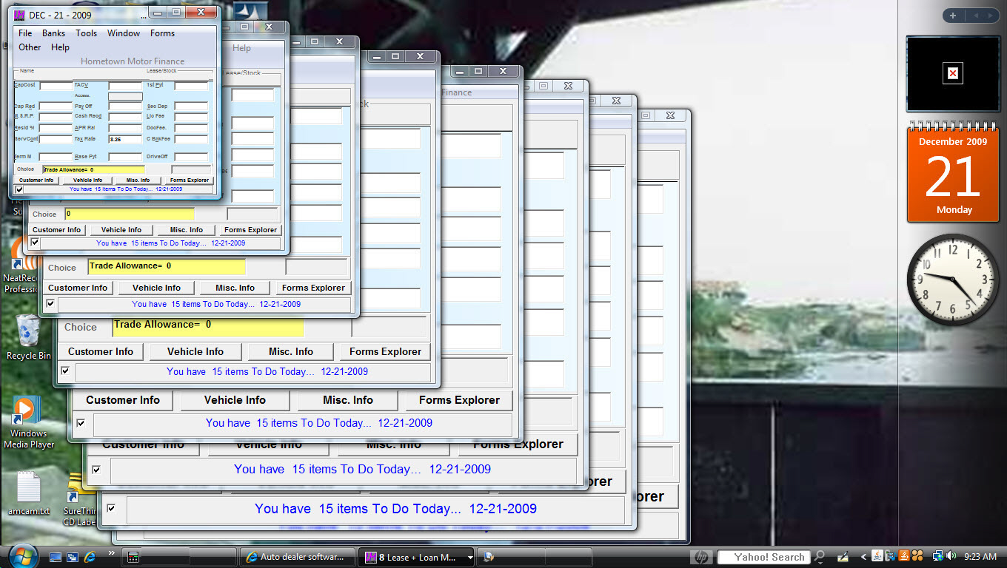This screenshot has width=1007, height=568.
Task: Click the Yahoo! Search box in taskbar
Action: [769, 557]
